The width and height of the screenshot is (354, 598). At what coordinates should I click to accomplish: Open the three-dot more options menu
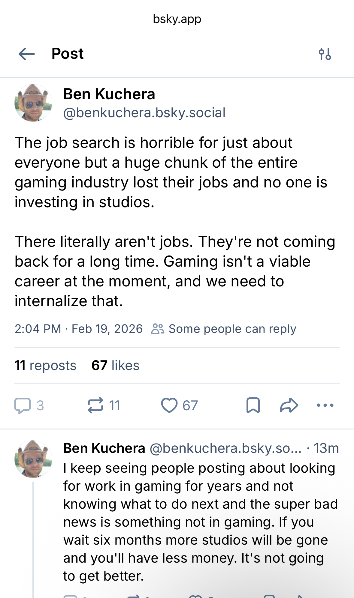[x=325, y=405]
